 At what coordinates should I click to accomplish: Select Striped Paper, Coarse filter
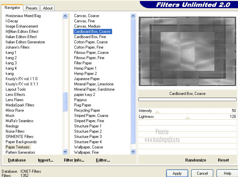click(x=91, y=116)
